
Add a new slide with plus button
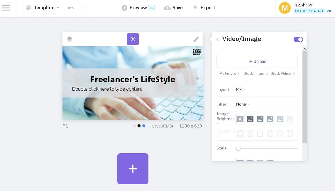coord(133,169)
